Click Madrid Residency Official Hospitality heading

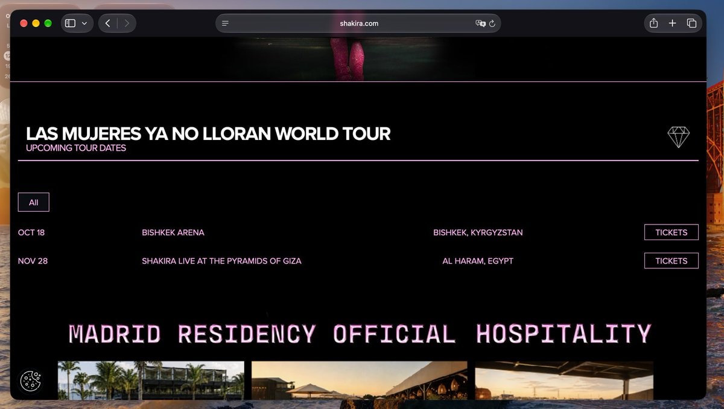pyautogui.click(x=360, y=334)
